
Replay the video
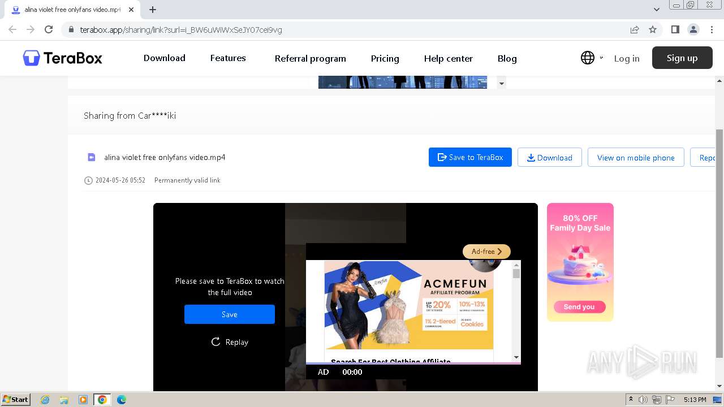(x=230, y=342)
